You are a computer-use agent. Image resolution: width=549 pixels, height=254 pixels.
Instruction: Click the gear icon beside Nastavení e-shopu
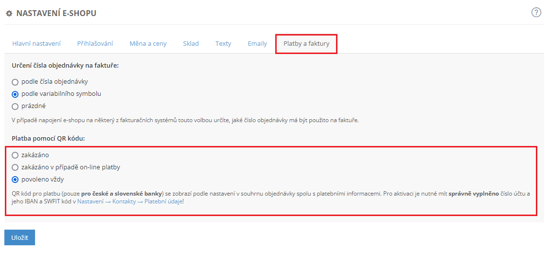click(8, 14)
